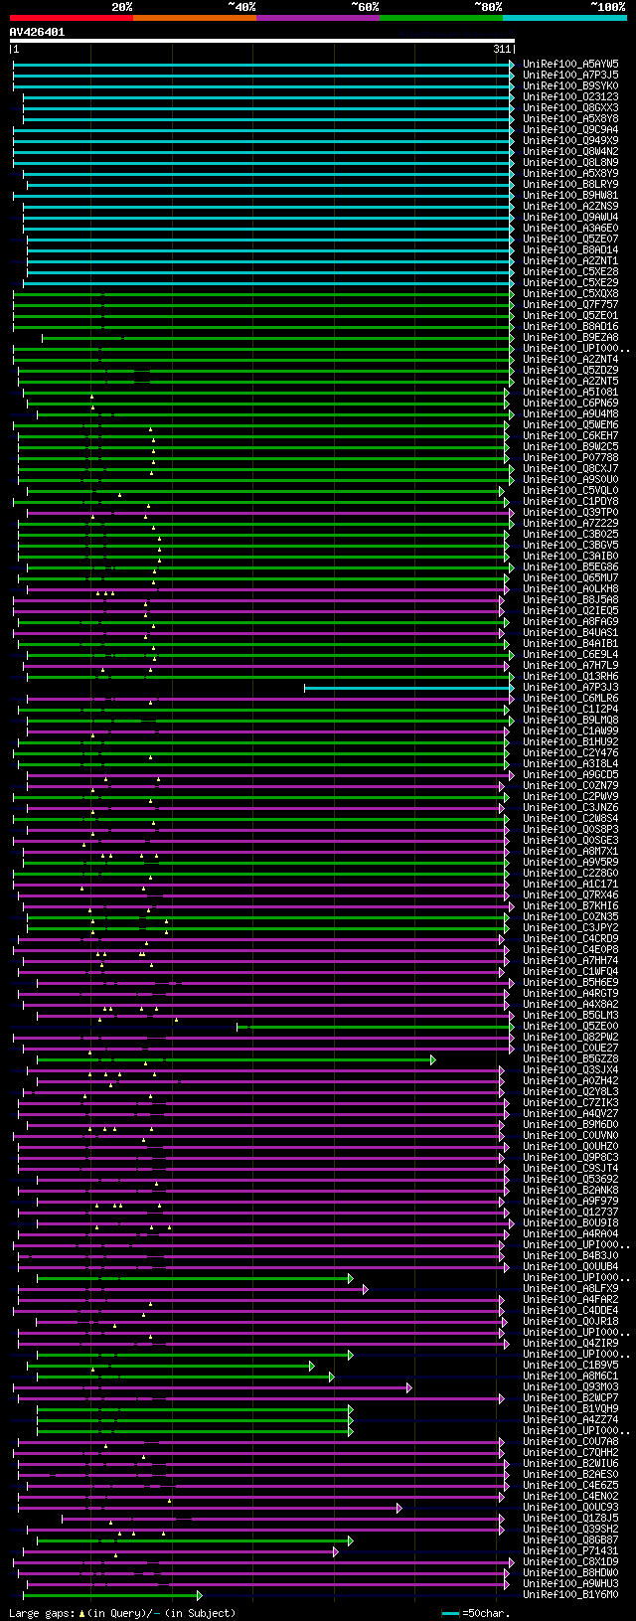Select the UniRef100_P71431 label
636x1621 pixels.
click(x=570, y=1550)
